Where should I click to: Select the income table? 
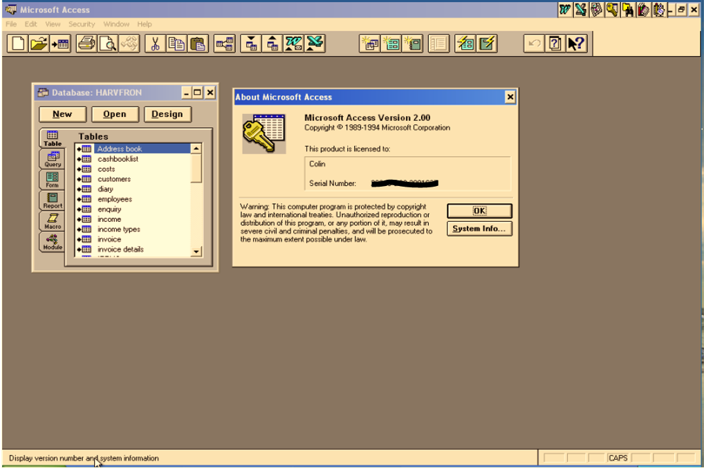pos(133,219)
